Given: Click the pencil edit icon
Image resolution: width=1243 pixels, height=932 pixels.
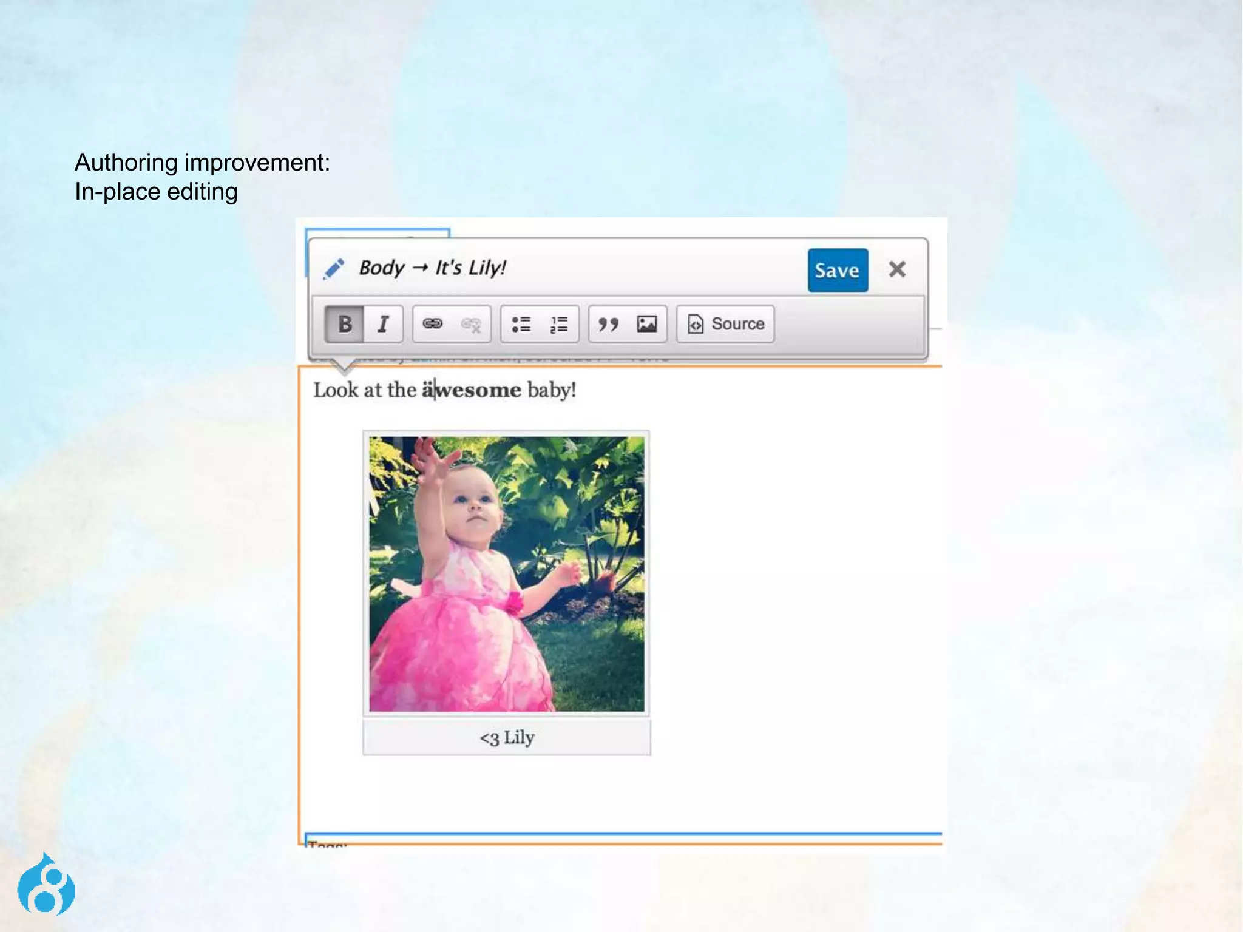Looking at the screenshot, I should (x=333, y=269).
